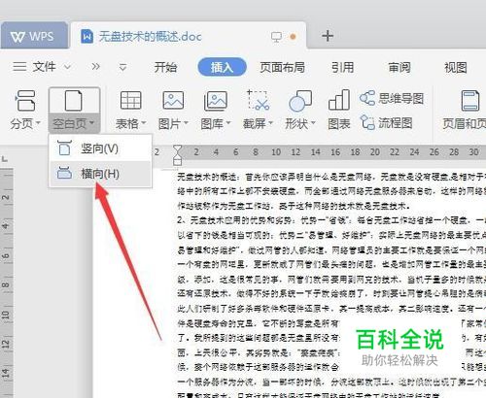
Task: Click the 空白页 blank page icon
Action: point(74,101)
